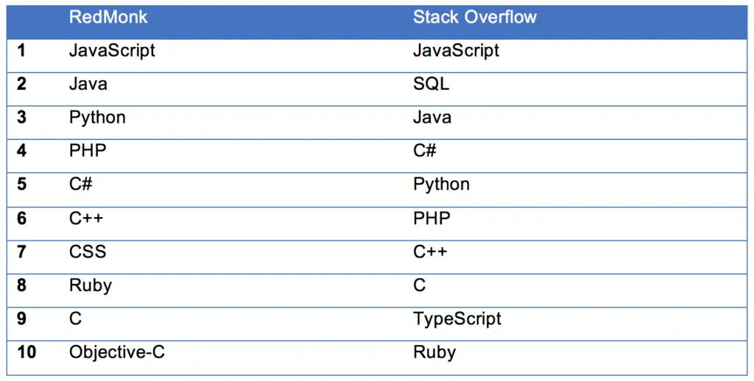Click rank number 10

click(x=27, y=352)
